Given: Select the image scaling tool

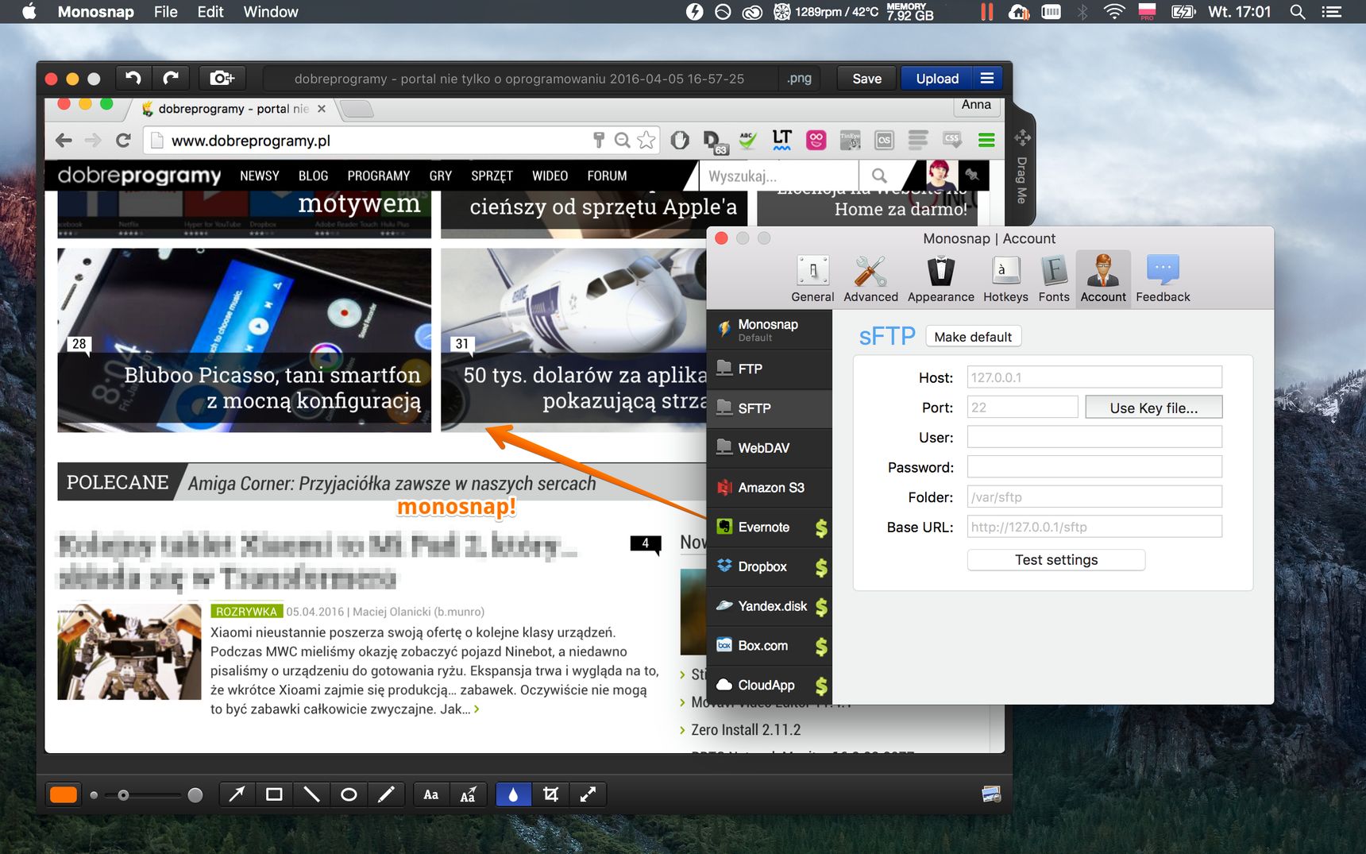Looking at the screenshot, I should point(588,794).
